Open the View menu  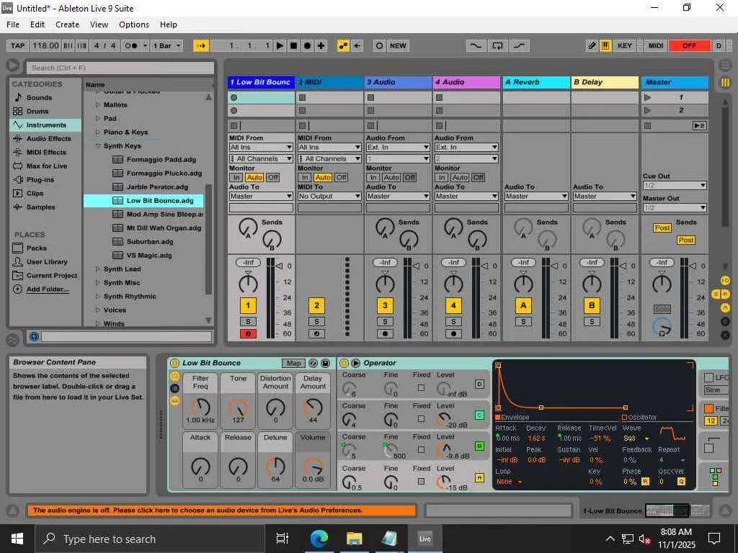click(x=99, y=24)
